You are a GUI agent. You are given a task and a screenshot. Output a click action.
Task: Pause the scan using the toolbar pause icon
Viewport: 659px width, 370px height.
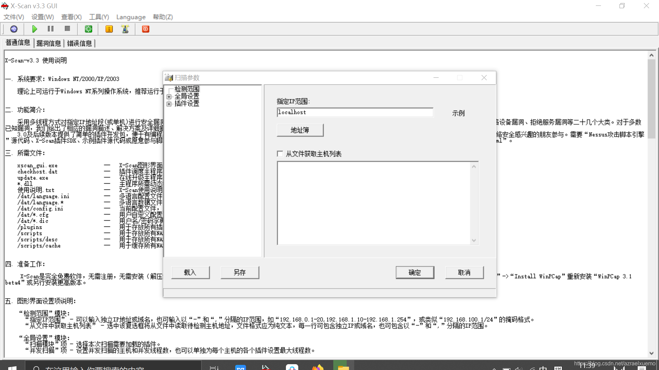[x=51, y=29]
